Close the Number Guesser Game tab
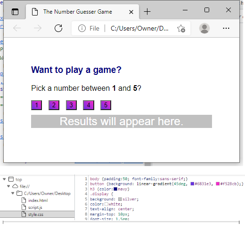The image size is (245, 231). 131,12
